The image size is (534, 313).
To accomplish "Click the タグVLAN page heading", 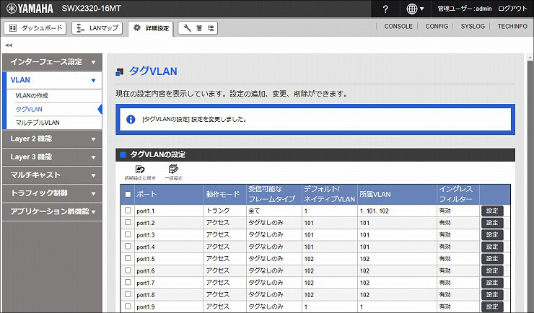I will pyautogui.click(x=153, y=71).
